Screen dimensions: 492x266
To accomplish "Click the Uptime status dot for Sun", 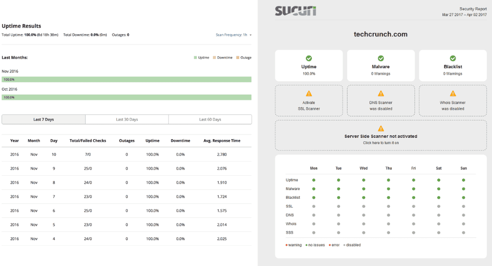I will (464, 180).
